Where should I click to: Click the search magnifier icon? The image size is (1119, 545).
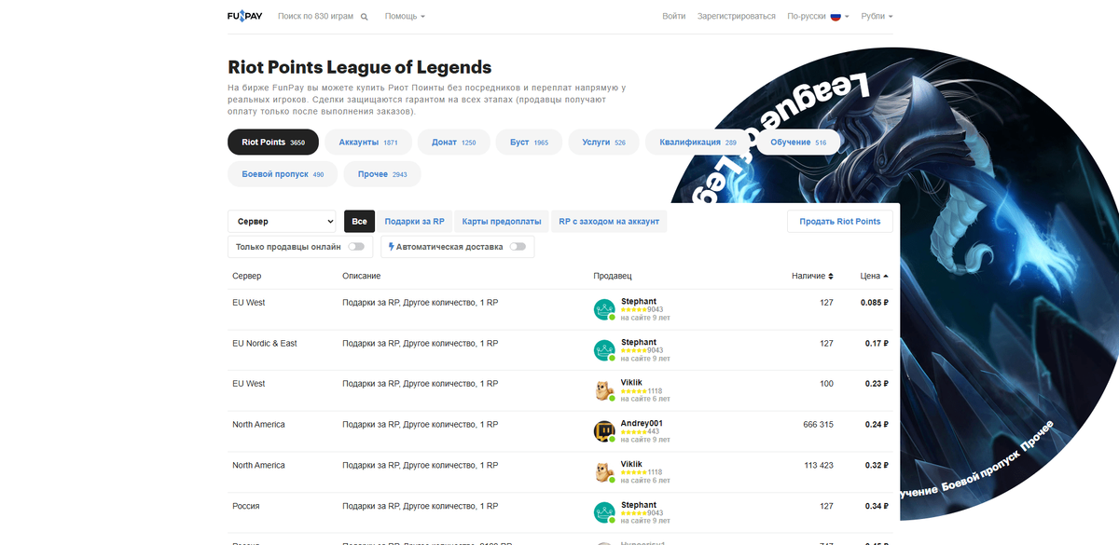(365, 17)
